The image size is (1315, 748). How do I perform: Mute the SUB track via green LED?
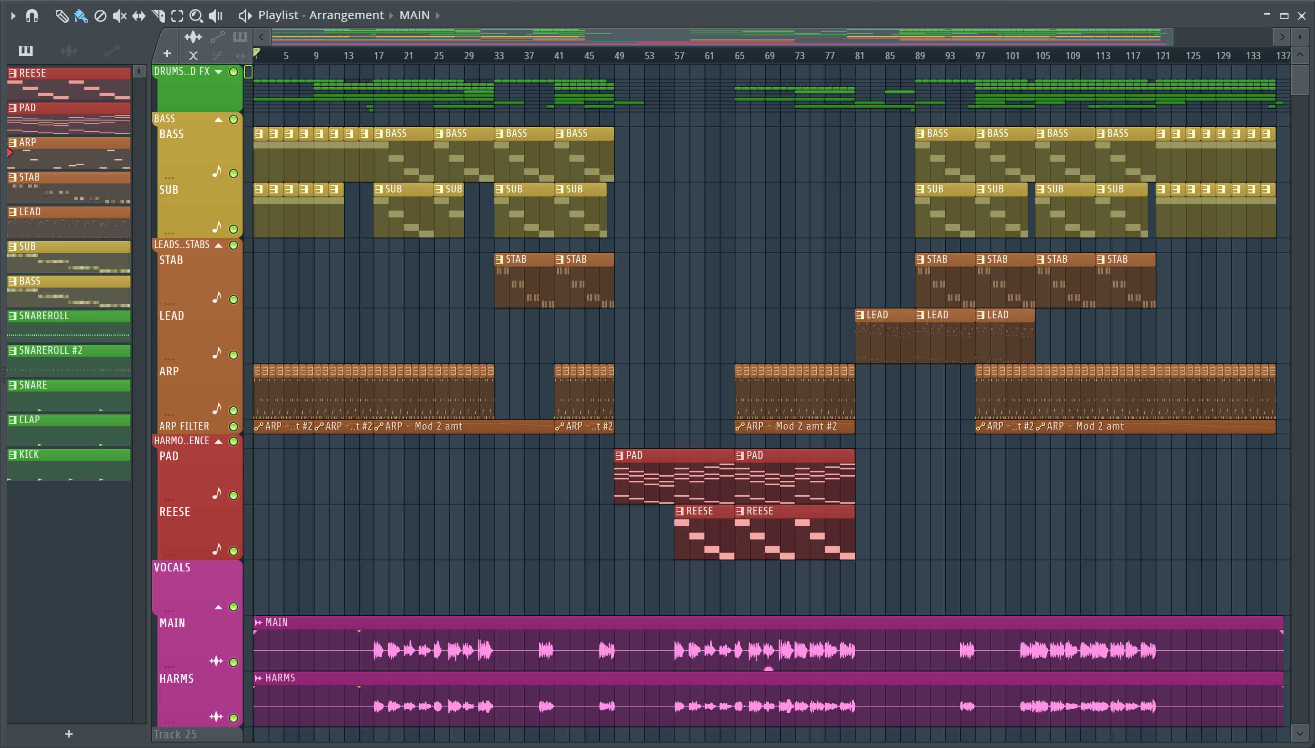(233, 229)
